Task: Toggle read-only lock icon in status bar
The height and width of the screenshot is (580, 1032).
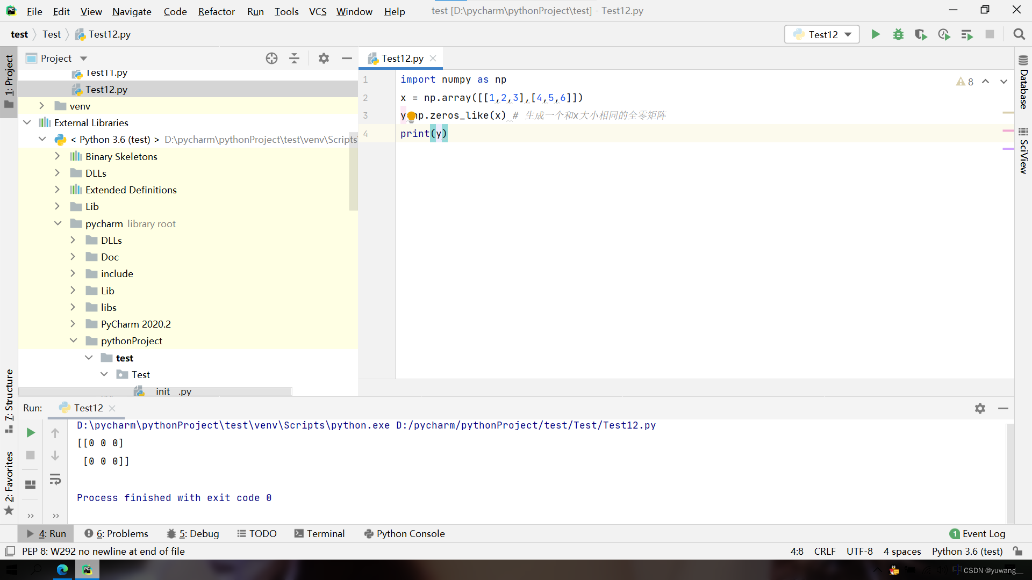Action: click(x=1017, y=551)
